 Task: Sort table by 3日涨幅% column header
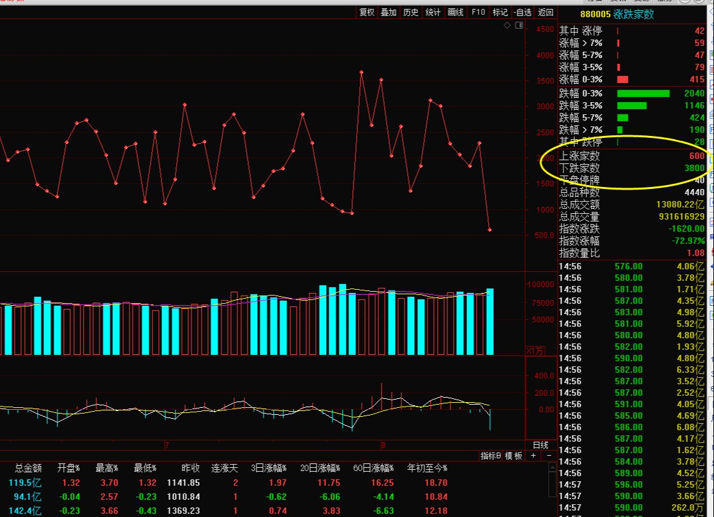269,468
